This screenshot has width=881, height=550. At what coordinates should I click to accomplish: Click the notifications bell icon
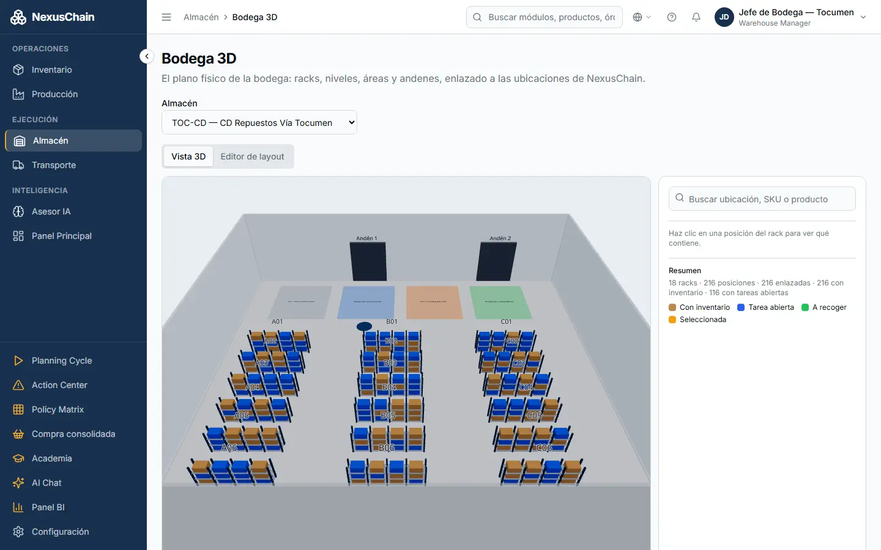[x=696, y=17]
